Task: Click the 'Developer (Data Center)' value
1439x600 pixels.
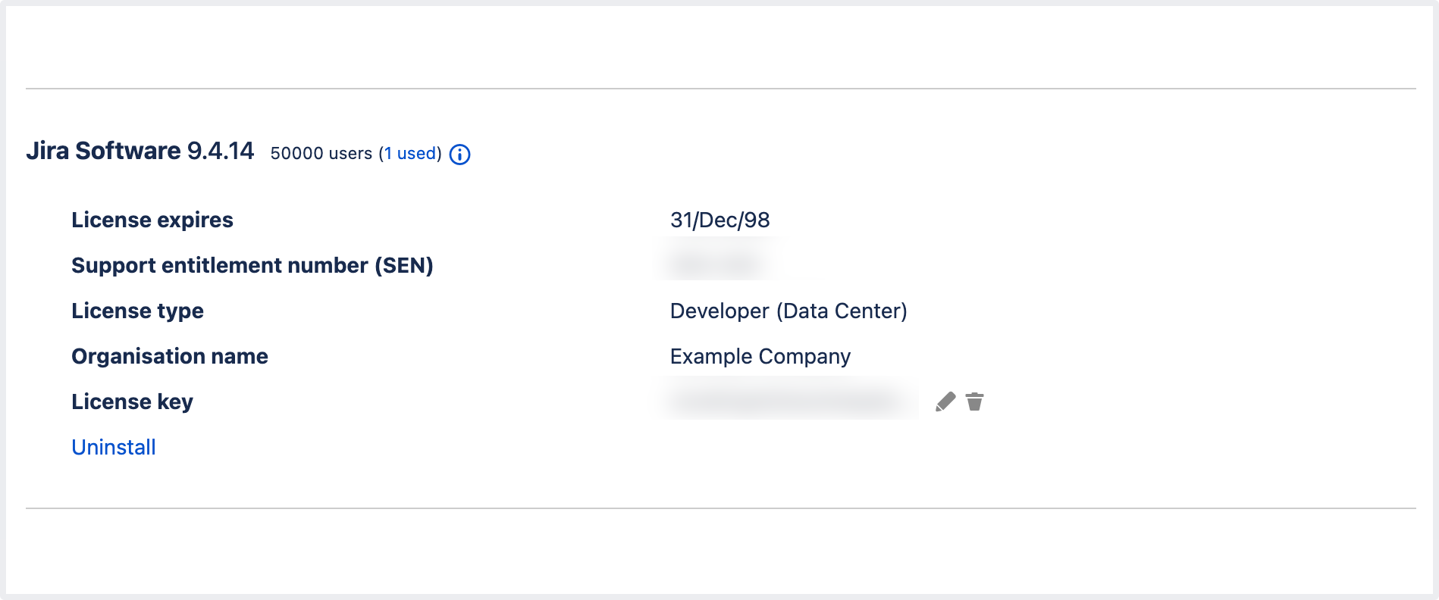Action: tap(788, 311)
